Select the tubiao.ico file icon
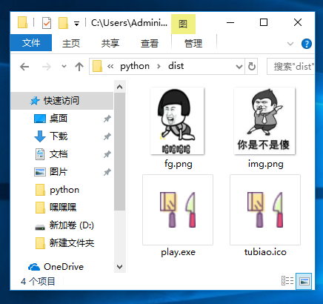 point(265,210)
